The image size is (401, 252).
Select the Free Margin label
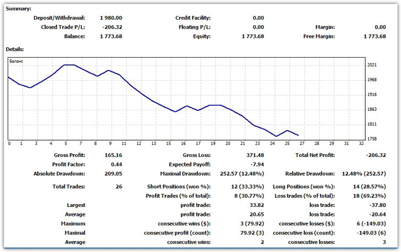tap(319, 36)
